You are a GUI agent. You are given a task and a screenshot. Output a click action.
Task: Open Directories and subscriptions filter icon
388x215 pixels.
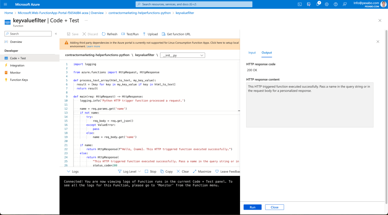pyautogui.click(x=309, y=5)
